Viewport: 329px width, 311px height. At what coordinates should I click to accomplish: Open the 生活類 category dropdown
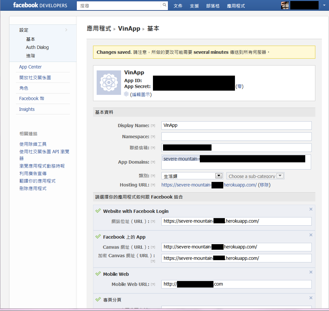click(x=192, y=176)
